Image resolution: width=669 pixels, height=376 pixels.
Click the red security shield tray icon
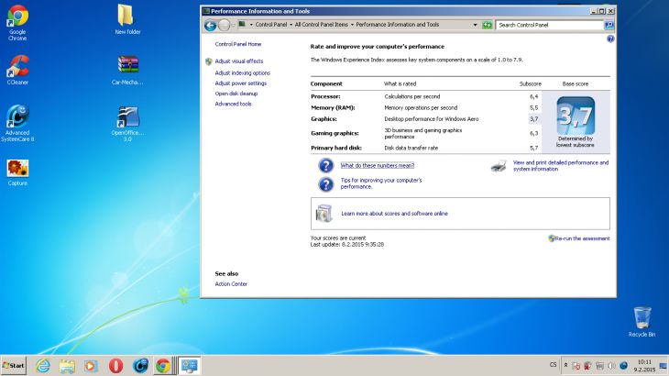[587, 366]
